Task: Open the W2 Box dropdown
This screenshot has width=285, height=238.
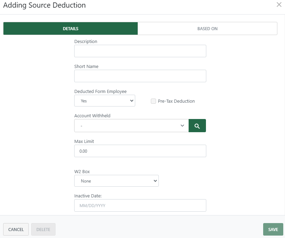Action: 116,181
